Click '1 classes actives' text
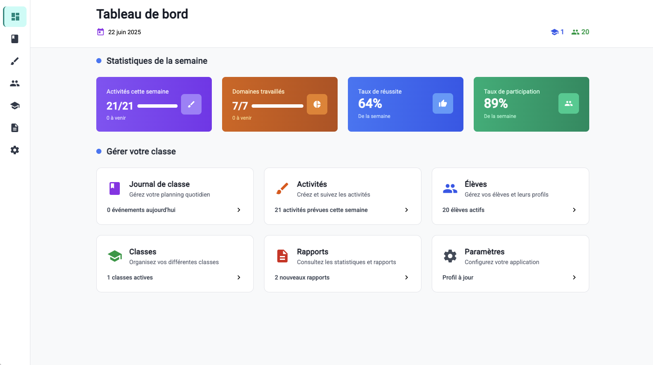The height and width of the screenshot is (365, 653). [130, 277]
